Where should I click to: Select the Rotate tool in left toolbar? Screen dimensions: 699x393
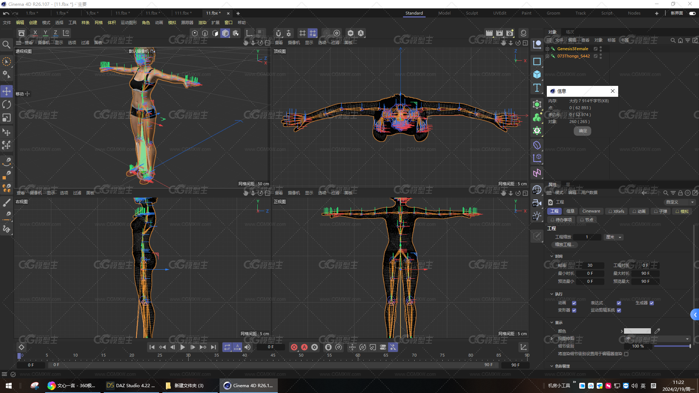(7, 105)
